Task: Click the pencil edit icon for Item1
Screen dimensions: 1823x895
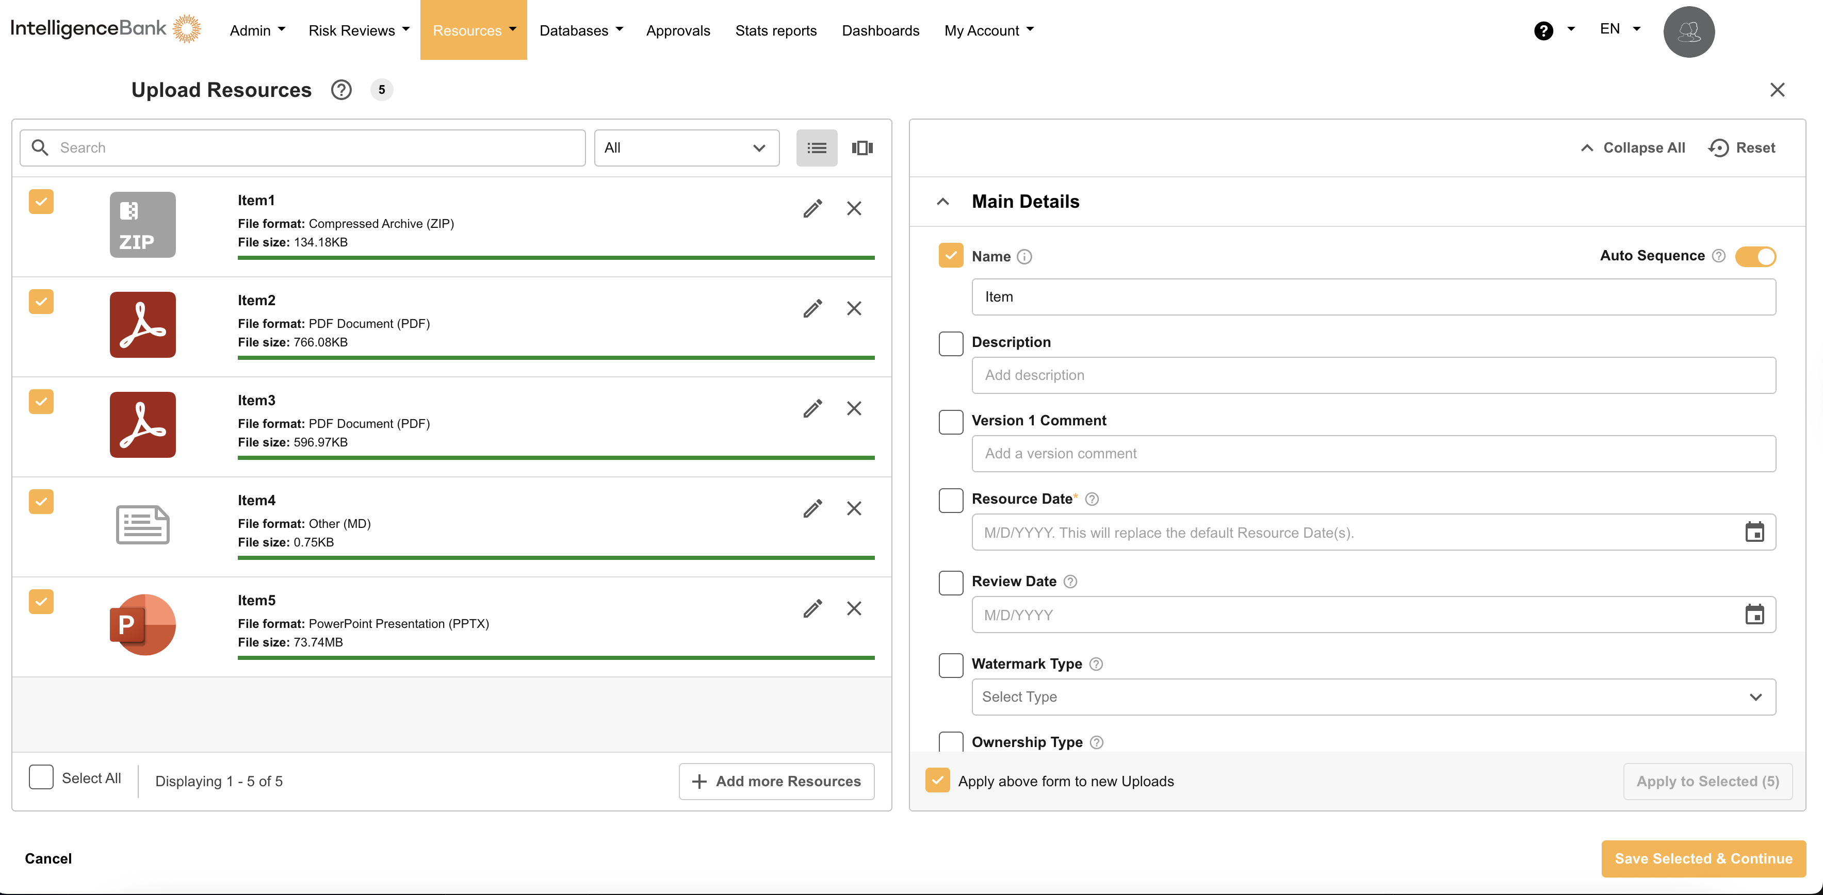Action: tap(812, 208)
